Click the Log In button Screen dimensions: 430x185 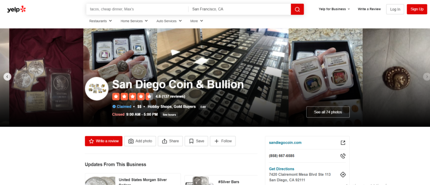click(x=395, y=9)
